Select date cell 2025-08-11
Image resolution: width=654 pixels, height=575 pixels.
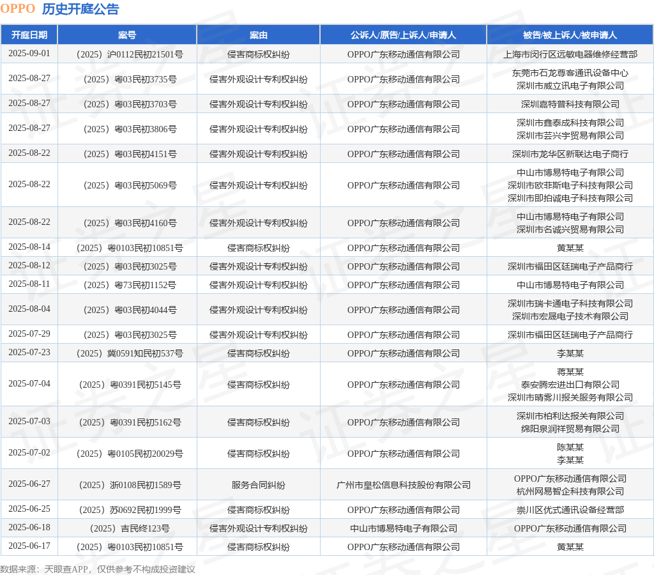pos(29,284)
